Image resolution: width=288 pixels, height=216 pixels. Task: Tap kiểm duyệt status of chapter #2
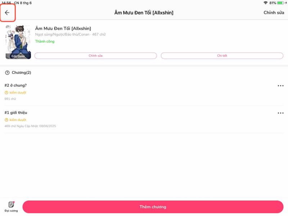pos(15,93)
